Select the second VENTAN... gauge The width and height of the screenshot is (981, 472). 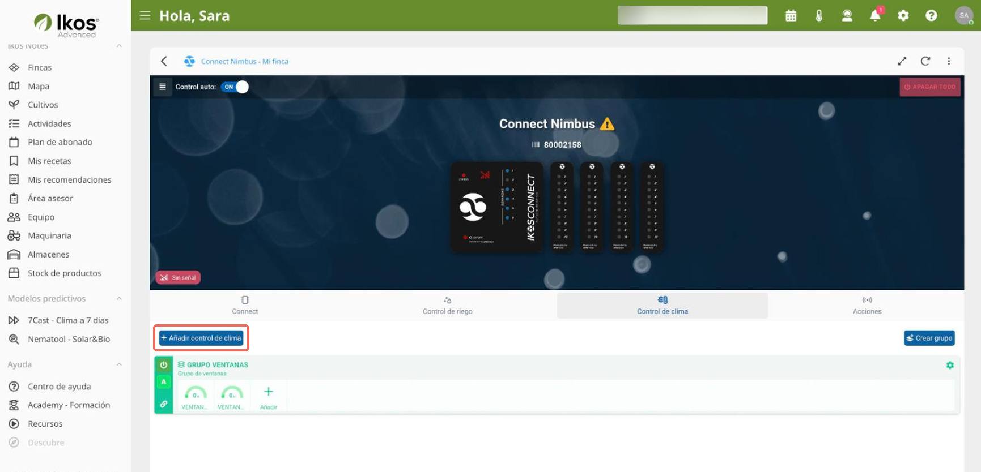[232, 396]
